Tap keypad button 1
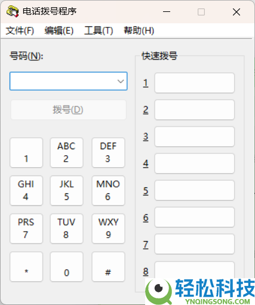The height and width of the screenshot is (305, 255). (x=26, y=153)
